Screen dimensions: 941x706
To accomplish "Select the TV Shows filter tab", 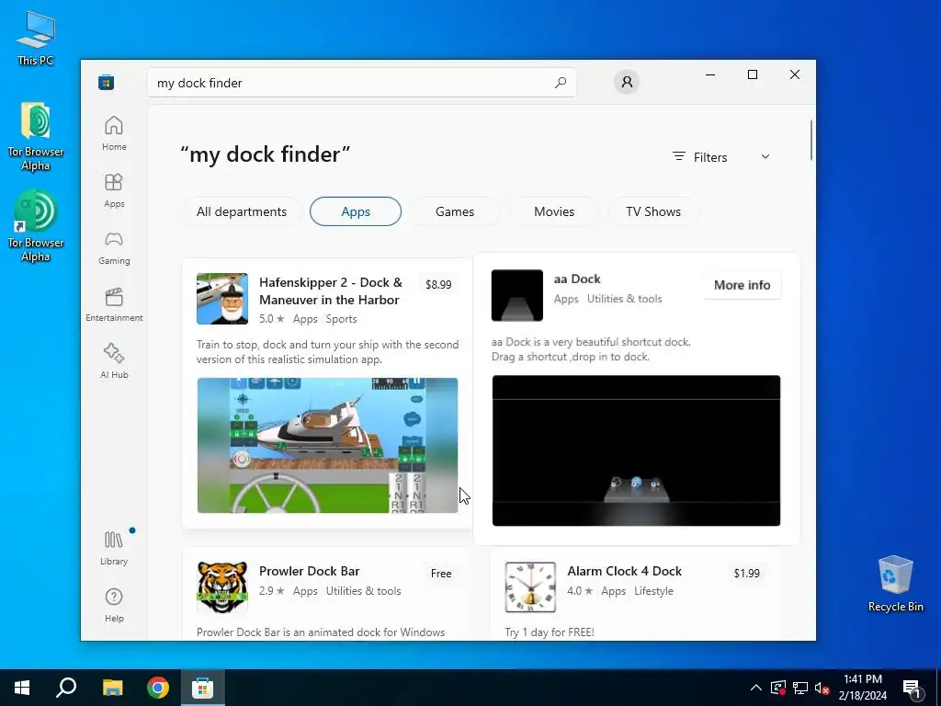I will (653, 211).
